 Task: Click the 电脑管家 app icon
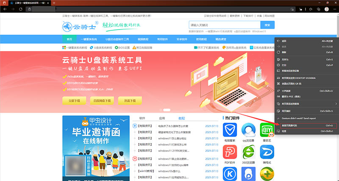point(230,130)
